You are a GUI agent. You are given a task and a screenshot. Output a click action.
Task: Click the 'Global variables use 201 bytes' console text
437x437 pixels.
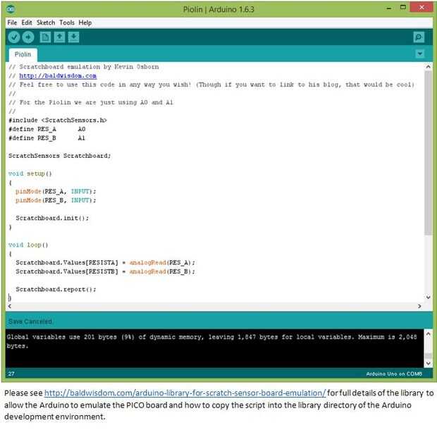pos(212,341)
